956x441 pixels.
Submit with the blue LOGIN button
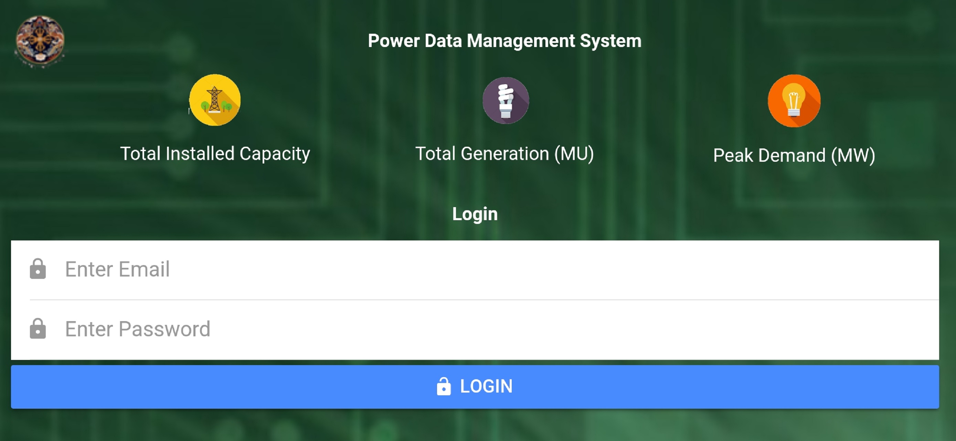click(475, 387)
